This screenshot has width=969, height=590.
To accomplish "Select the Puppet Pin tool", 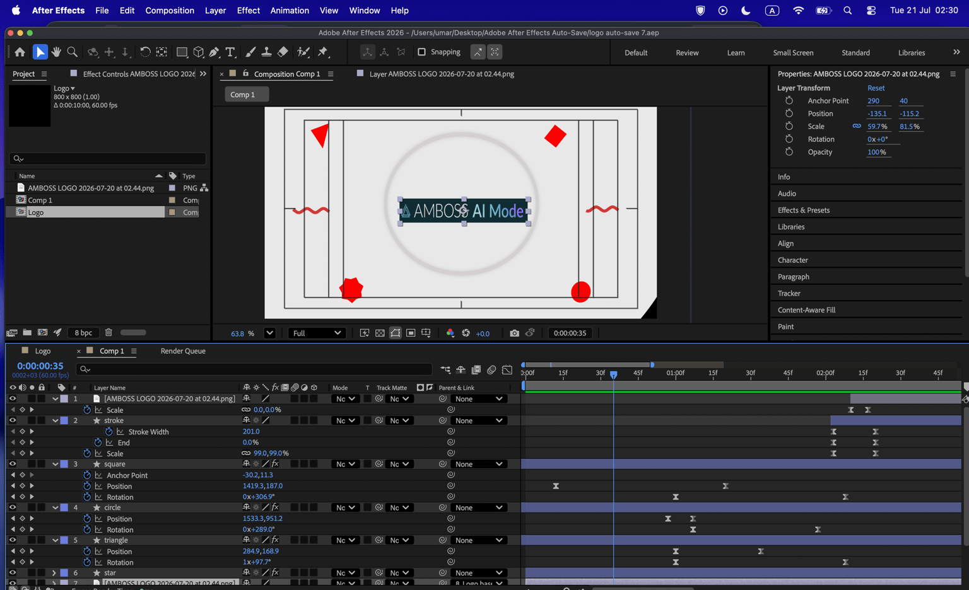I will [x=323, y=52].
